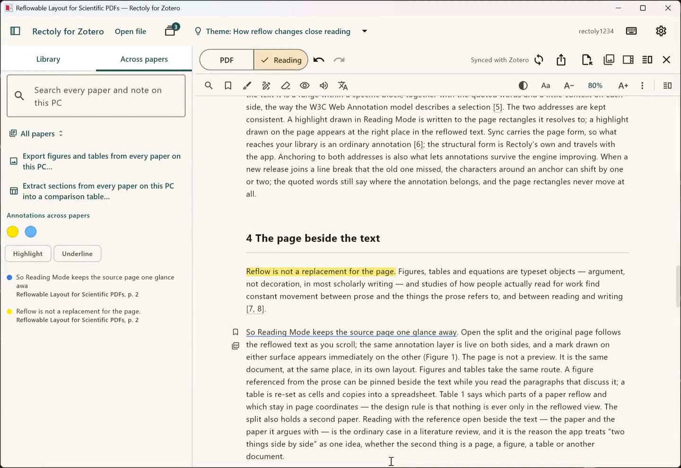Screen dimensions: 681x468
Task: Select the eraser tool
Action: 286,86
